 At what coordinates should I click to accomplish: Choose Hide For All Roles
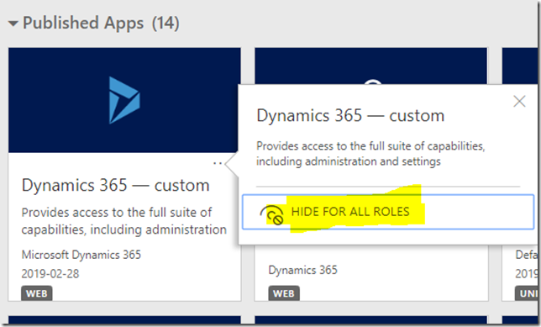[x=388, y=212]
